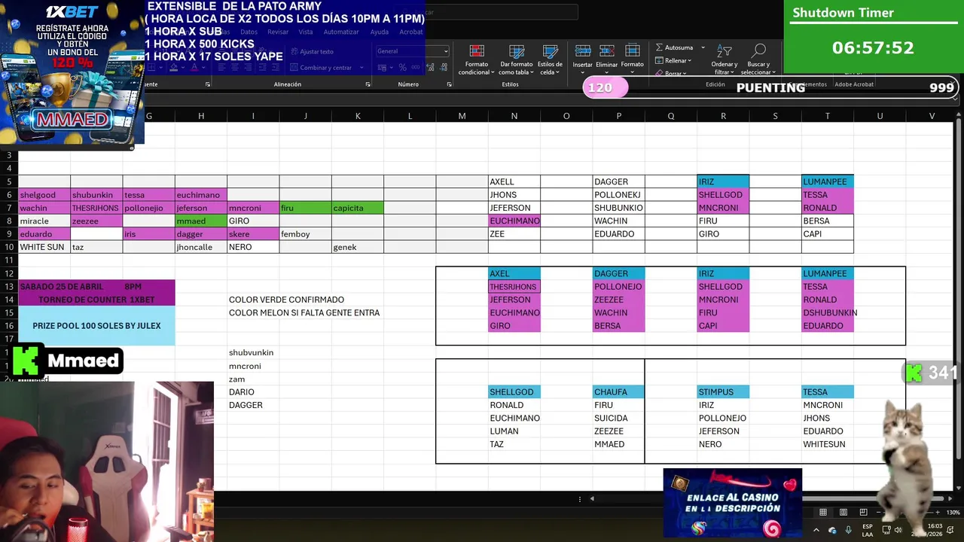The height and width of the screenshot is (542, 964).
Task: Click the OneDrive tray icon
Action: pyautogui.click(x=832, y=530)
